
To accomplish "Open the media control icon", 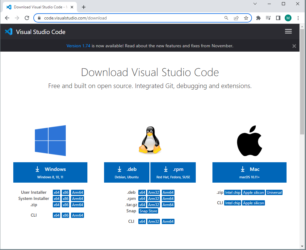I will 268,18.
